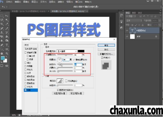The height and width of the screenshot is (117, 163).
Task: Click black shadow color swatch
Action: click(81, 51)
